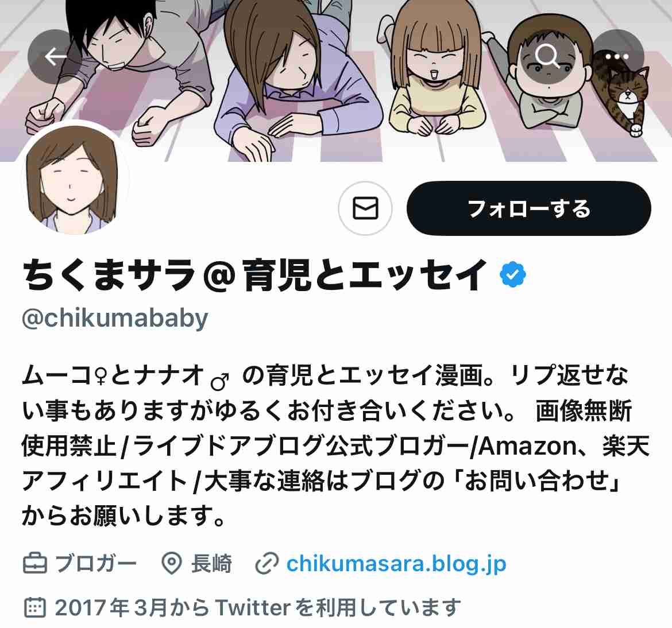This screenshot has width=672, height=628.
Task: Tap the briefcase icon beside ブロガー
Action: point(34,563)
